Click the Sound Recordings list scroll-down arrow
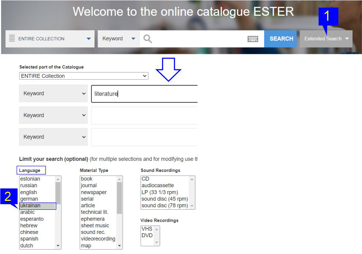Screen dimensions: 362x254 [x=192, y=206]
